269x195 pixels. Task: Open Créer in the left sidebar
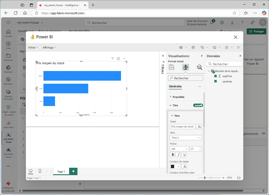pyautogui.click(x=8, y=45)
